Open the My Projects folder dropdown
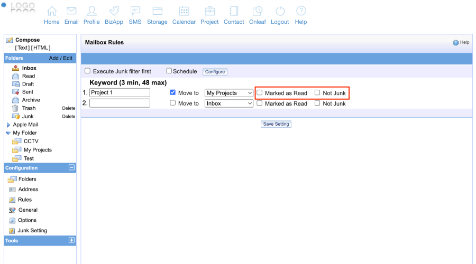The image size is (476, 264). click(x=229, y=93)
